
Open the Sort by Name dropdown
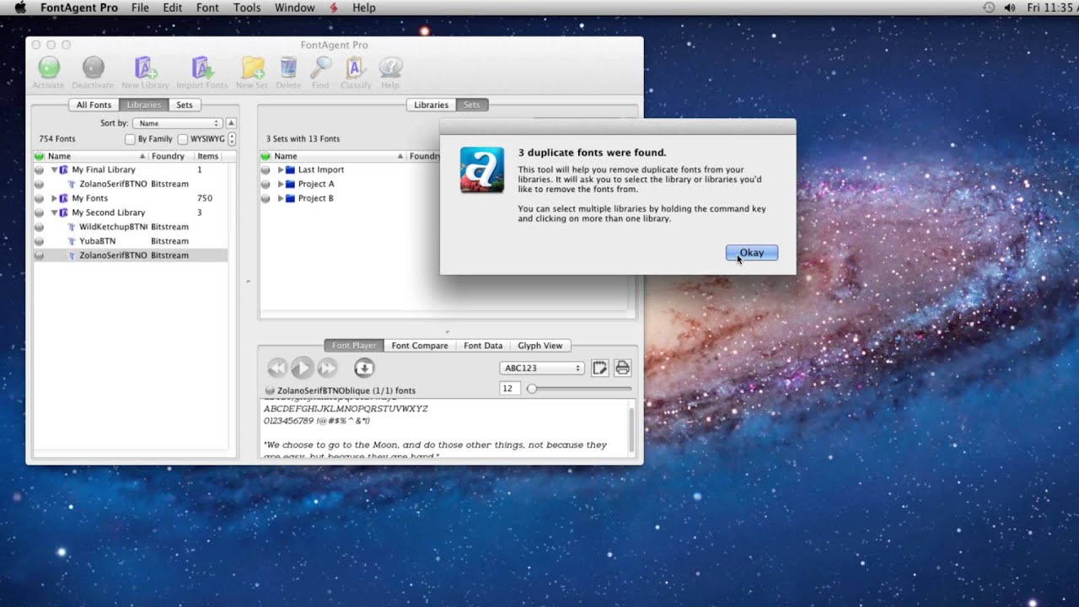click(180, 123)
